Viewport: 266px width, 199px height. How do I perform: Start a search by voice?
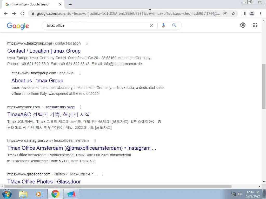point(163,25)
